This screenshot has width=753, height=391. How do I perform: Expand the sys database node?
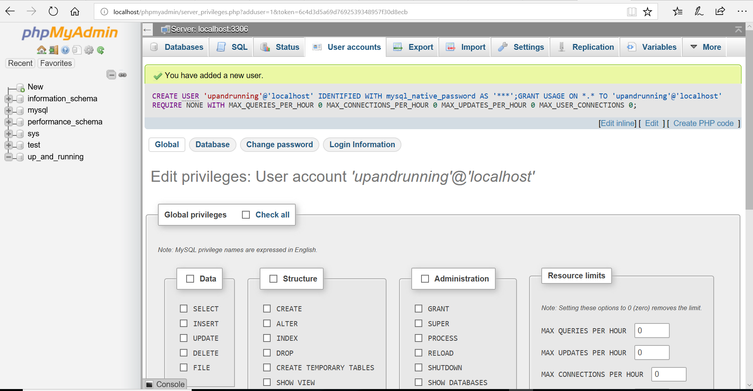[8, 134]
